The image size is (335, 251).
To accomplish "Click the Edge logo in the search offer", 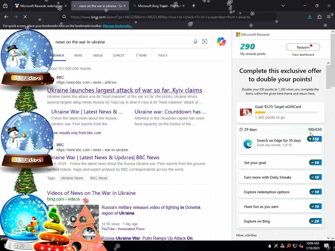I will tap(248, 144).
